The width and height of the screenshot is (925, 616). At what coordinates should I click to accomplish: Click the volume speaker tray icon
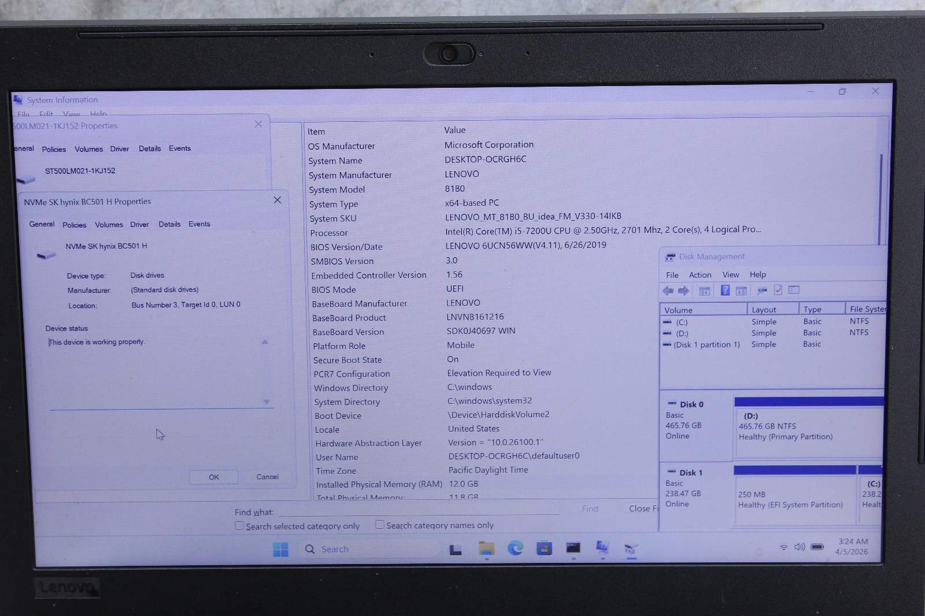tap(800, 547)
